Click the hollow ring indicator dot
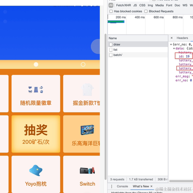 pos(83,65)
